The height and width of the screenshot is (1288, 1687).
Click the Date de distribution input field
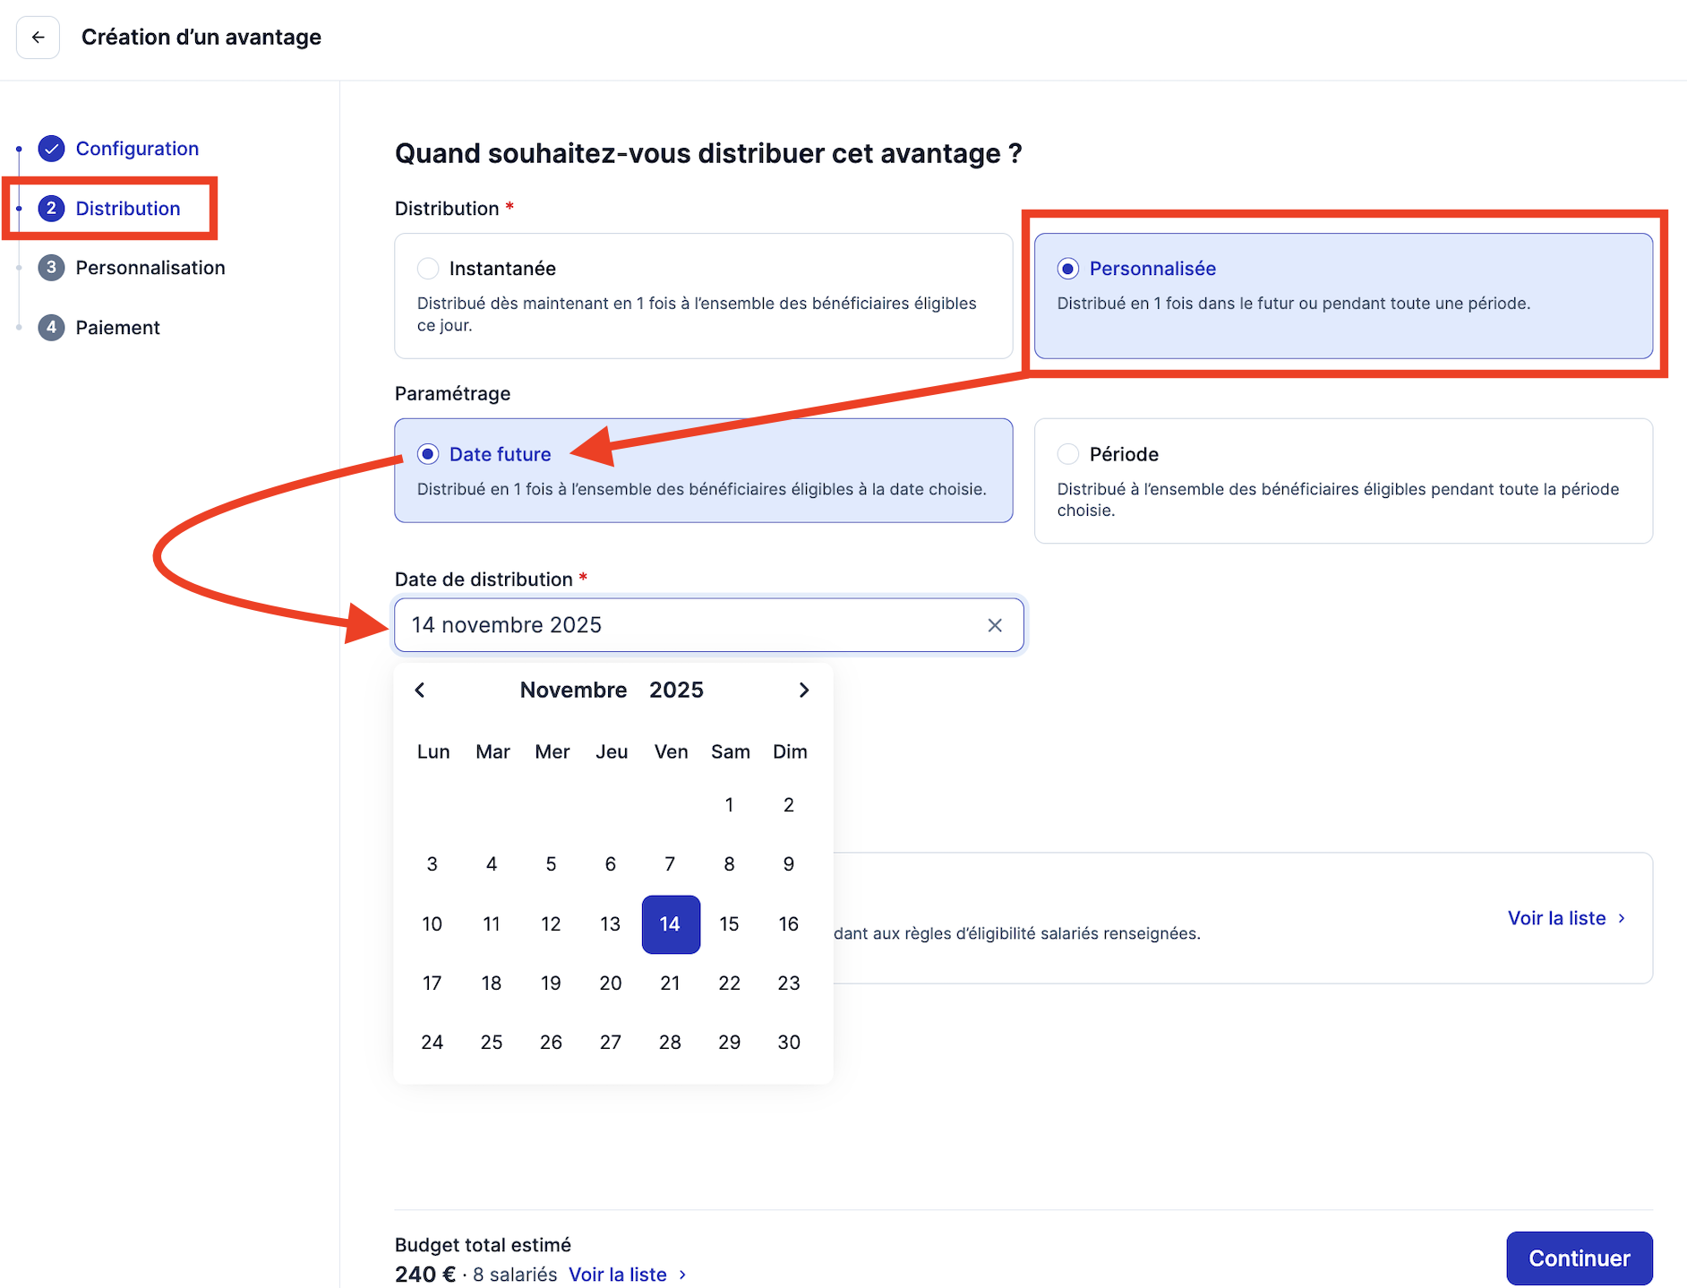pyautogui.click(x=708, y=625)
